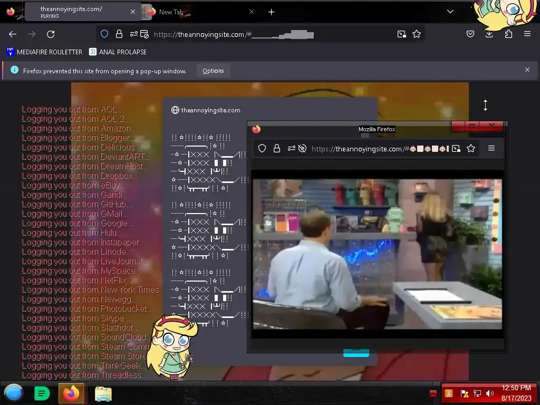
Task: Reload the page in the main Firefox window
Action: click(51, 34)
